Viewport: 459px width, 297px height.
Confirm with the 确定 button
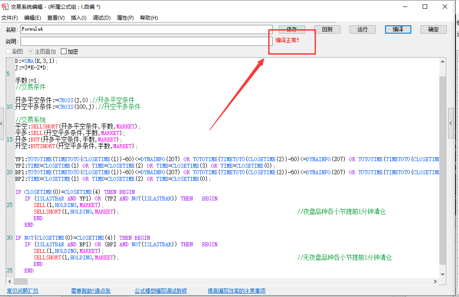click(x=433, y=29)
